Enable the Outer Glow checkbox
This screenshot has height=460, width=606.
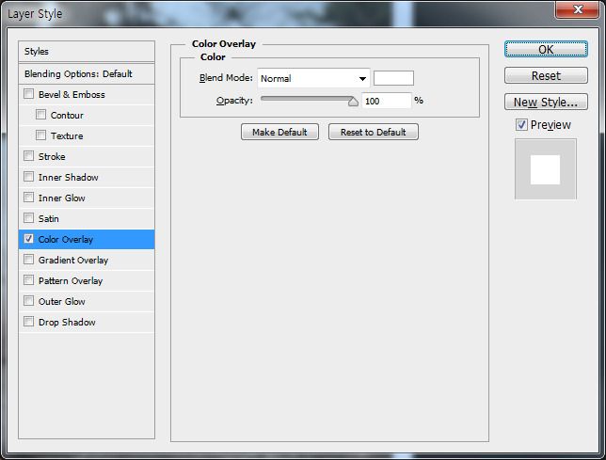click(x=28, y=301)
